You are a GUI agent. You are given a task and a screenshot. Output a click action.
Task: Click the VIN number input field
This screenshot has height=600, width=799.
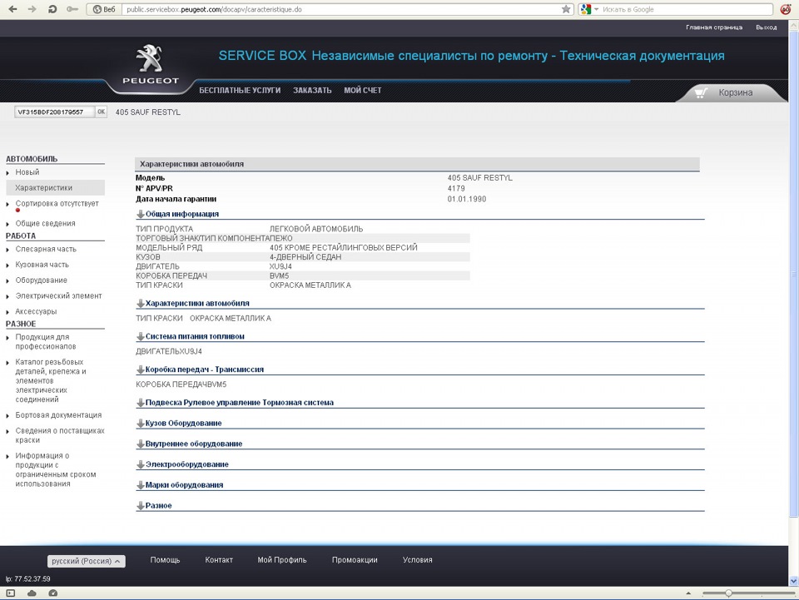click(x=55, y=112)
